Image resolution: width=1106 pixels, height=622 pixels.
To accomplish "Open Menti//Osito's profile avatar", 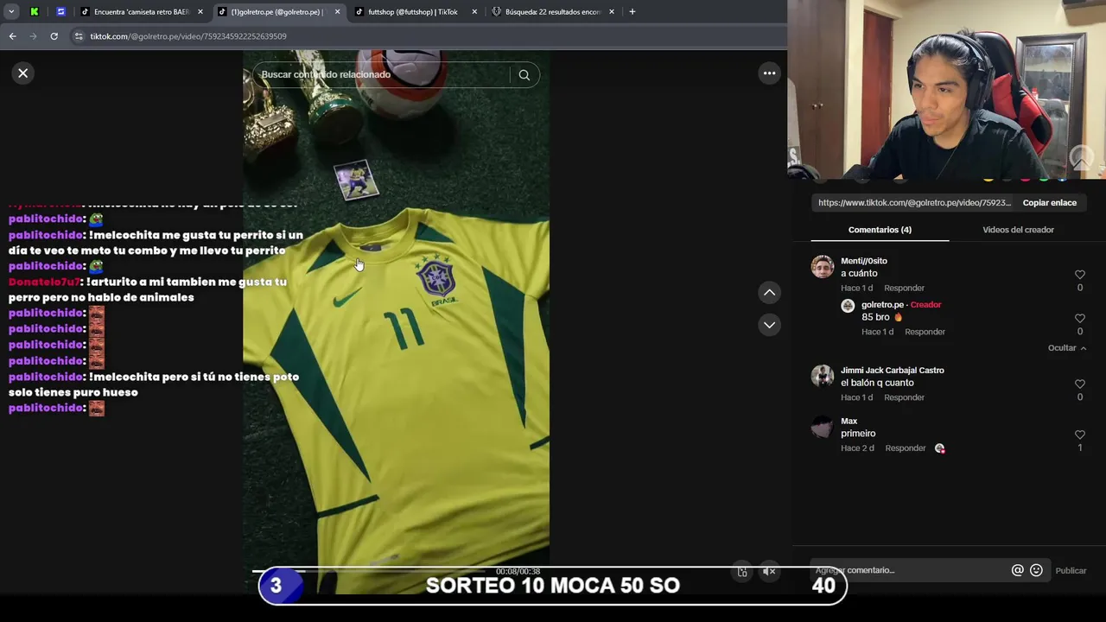I will [823, 266].
